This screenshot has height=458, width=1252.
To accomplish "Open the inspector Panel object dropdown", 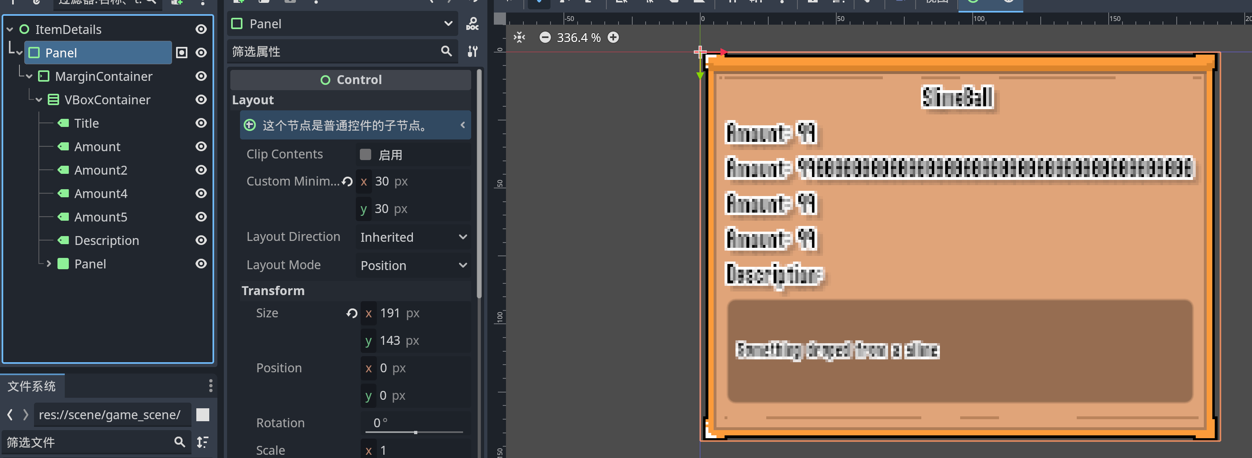I will tap(342, 24).
